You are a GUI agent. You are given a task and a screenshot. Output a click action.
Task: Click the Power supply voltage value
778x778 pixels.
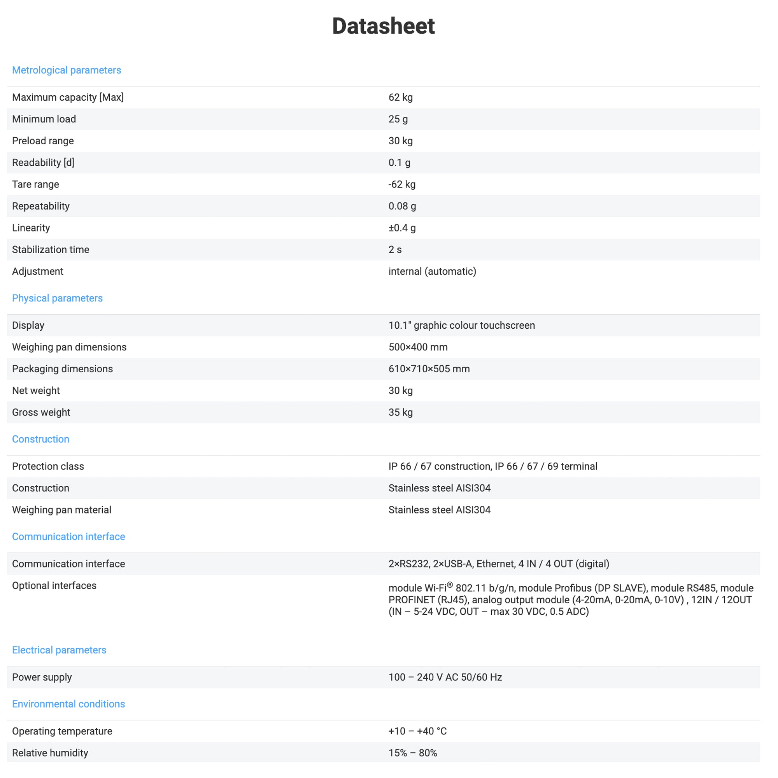pyautogui.click(x=445, y=677)
